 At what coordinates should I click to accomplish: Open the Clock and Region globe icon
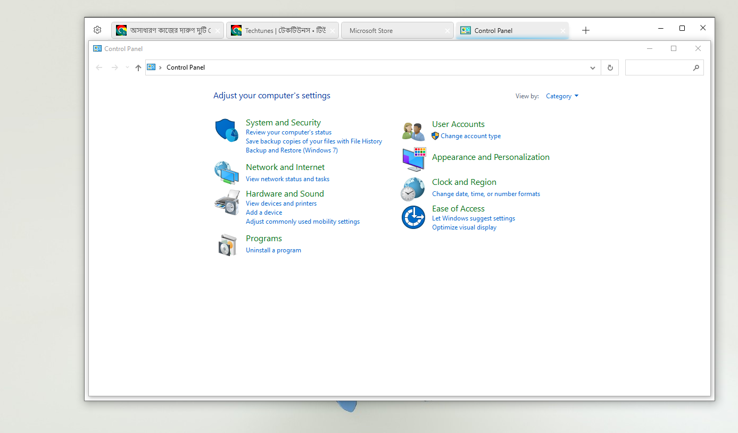point(413,189)
